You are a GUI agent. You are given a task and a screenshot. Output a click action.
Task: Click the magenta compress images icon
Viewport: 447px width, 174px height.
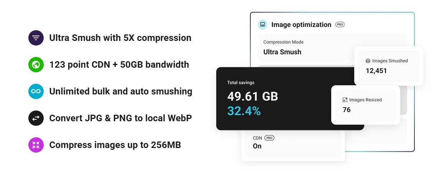pos(36,145)
